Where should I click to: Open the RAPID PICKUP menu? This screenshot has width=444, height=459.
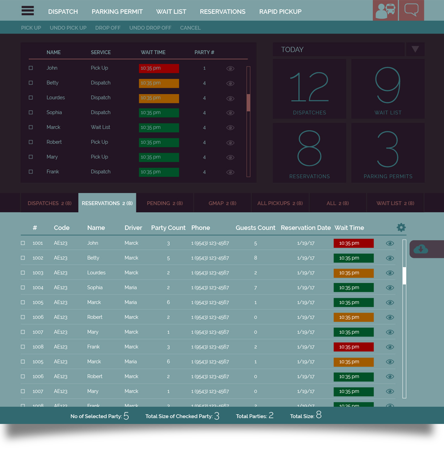(280, 11)
